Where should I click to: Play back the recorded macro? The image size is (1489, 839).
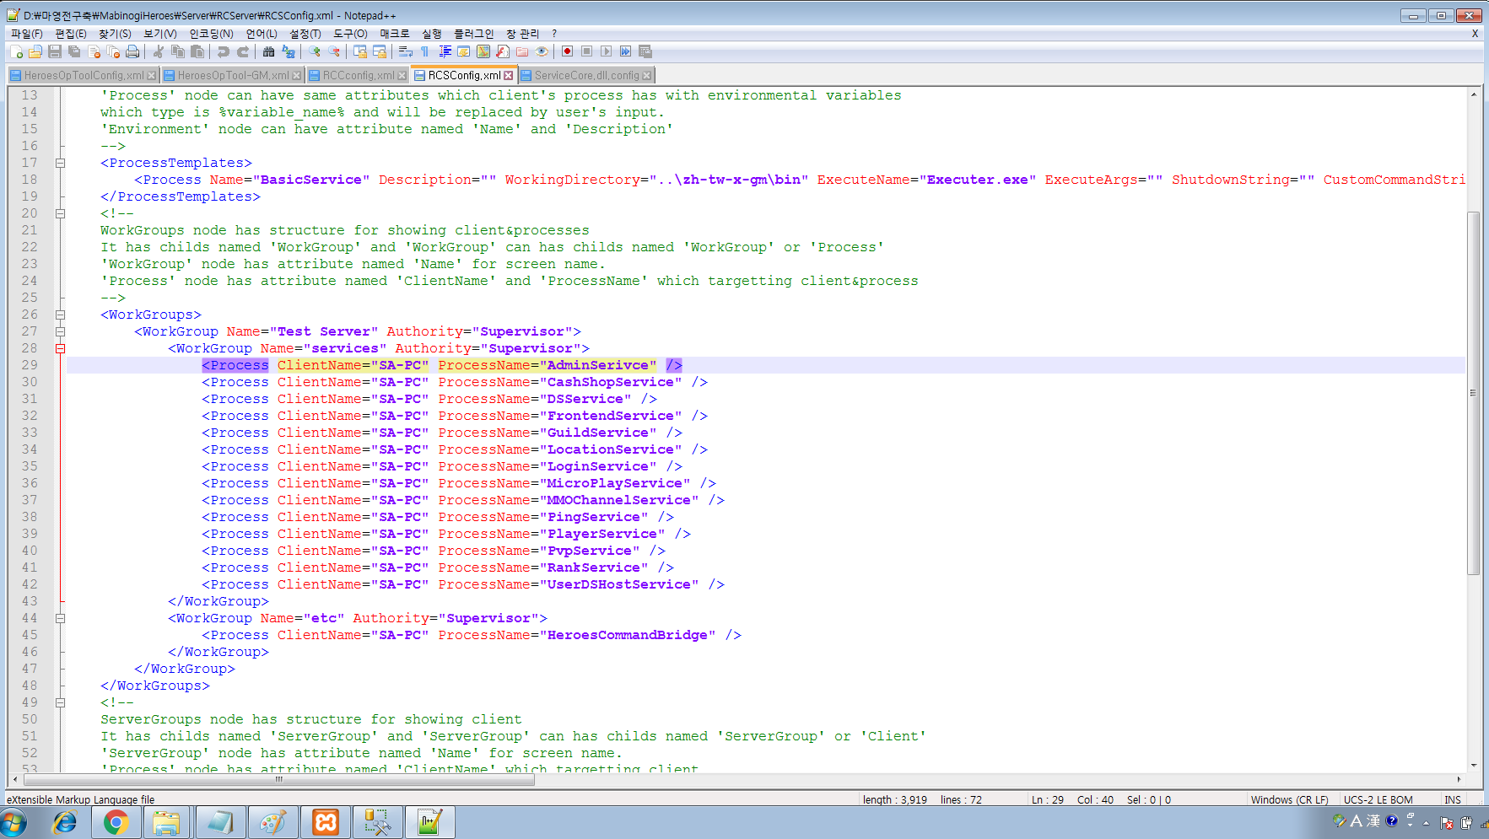click(x=607, y=52)
